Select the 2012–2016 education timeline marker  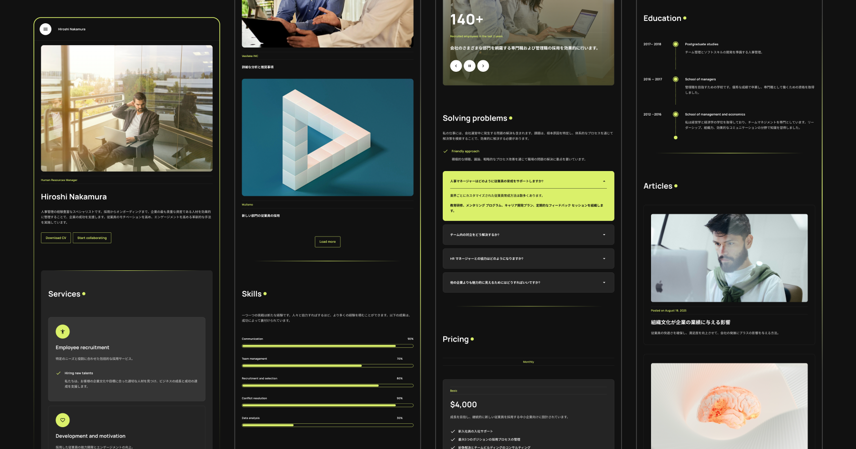pos(675,115)
